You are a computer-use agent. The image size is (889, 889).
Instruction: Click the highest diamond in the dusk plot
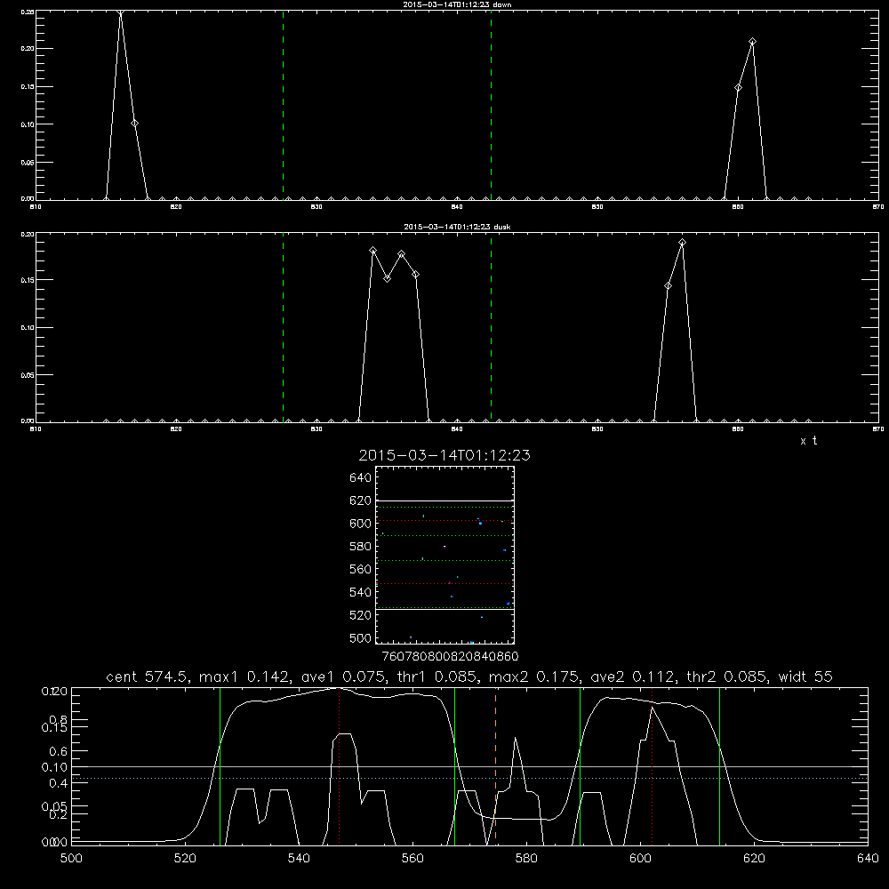point(682,243)
